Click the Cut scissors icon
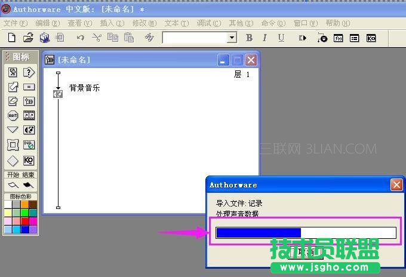Screen dimensions: 406x277 click(x=97, y=38)
